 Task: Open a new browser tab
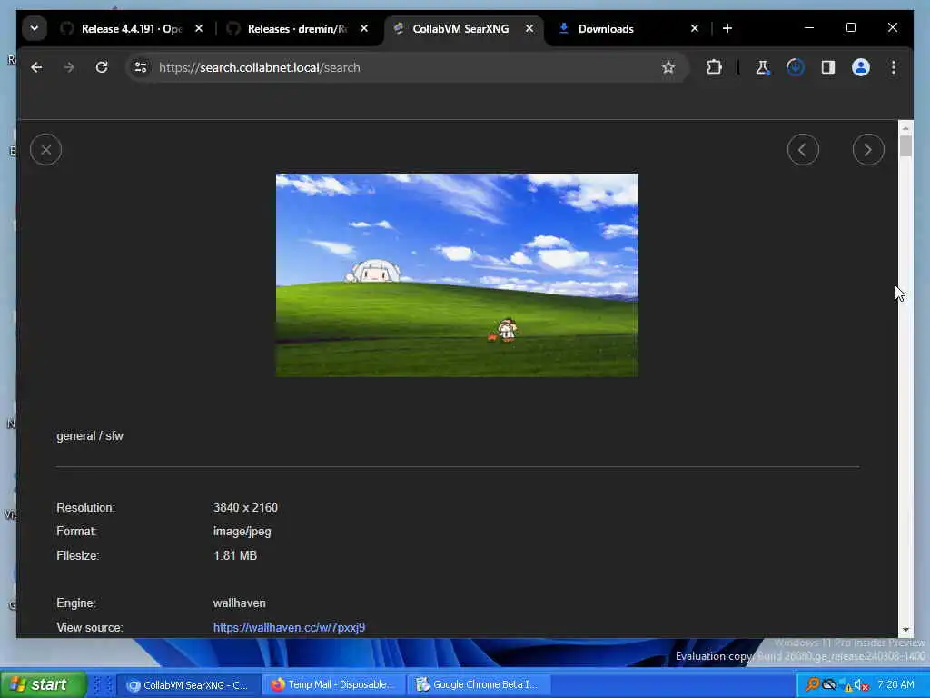[x=727, y=28]
